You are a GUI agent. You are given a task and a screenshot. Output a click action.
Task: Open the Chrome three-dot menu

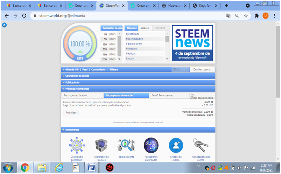click(274, 16)
